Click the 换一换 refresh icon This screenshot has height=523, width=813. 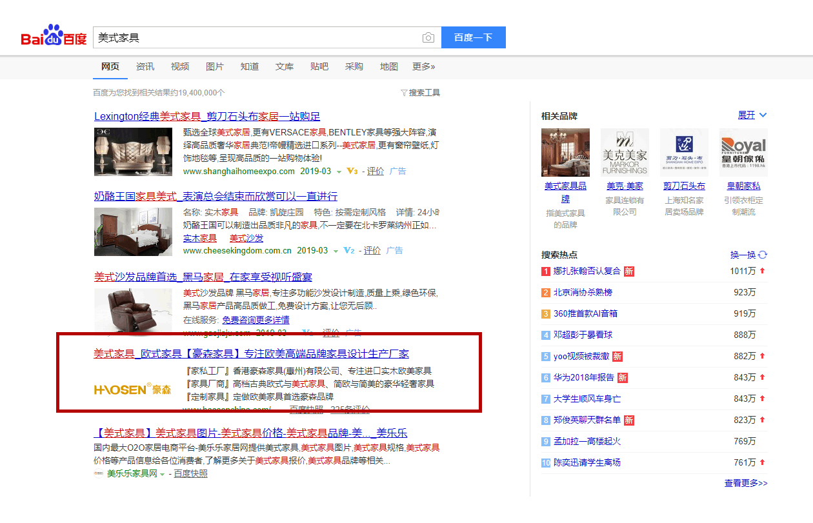[763, 255]
